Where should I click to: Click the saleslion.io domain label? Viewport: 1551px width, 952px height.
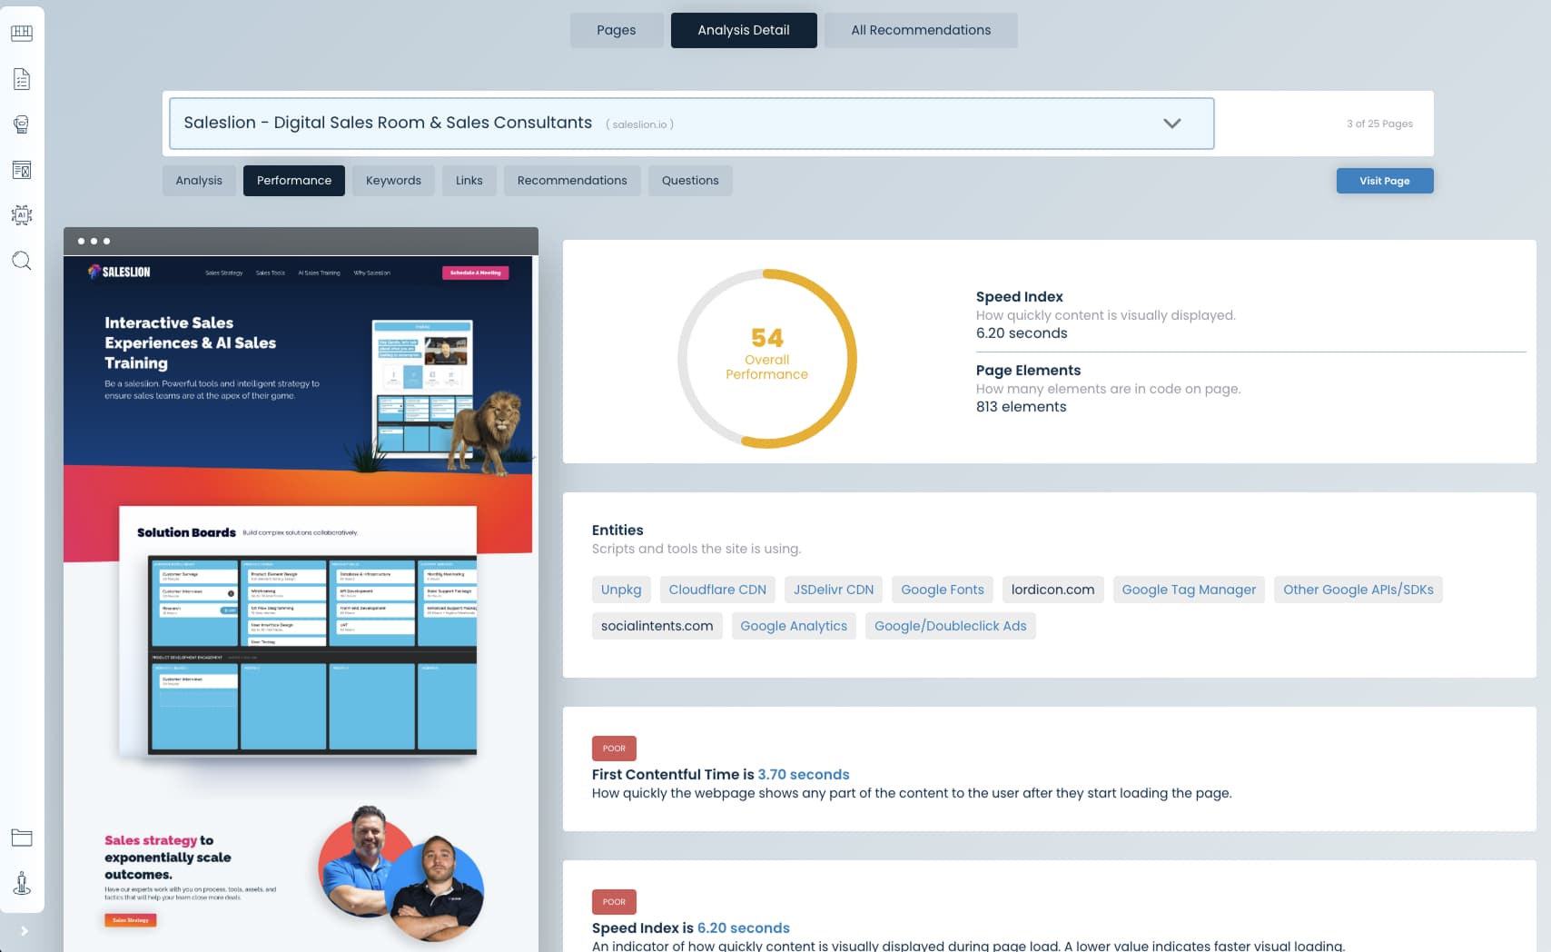639,124
